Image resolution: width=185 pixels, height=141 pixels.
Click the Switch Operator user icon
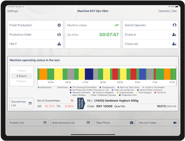(x=174, y=25)
